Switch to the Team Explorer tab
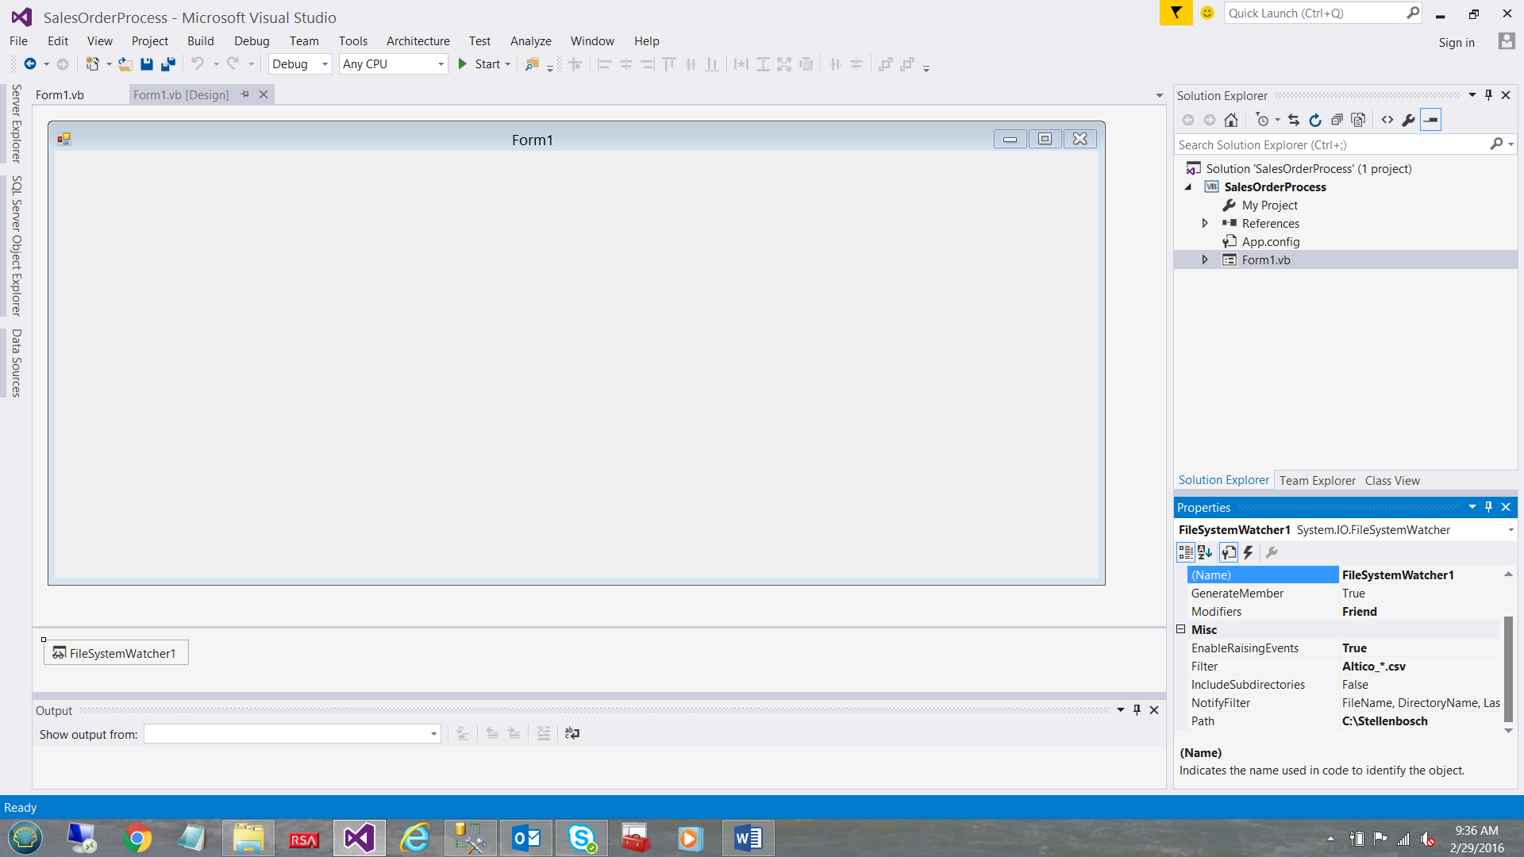The width and height of the screenshot is (1524, 857). click(1317, 480)
